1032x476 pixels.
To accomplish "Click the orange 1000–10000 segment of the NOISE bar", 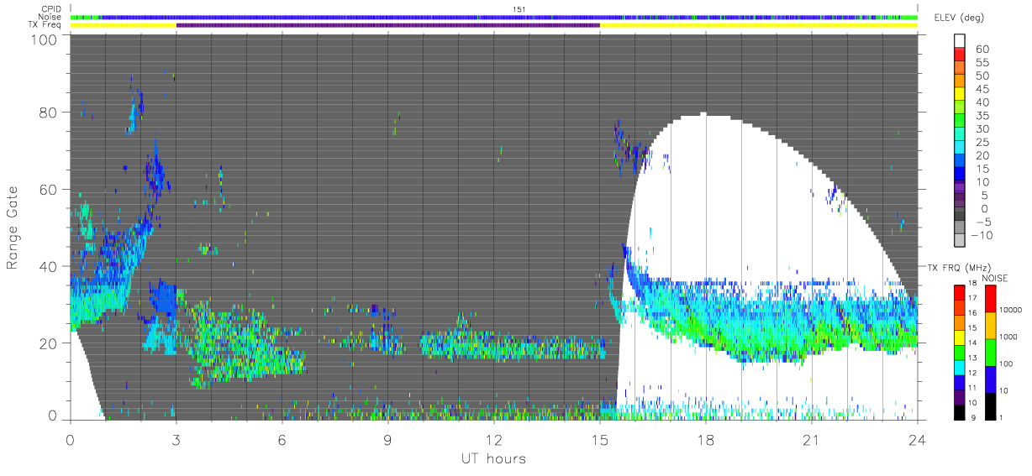I will pos(990,326).
